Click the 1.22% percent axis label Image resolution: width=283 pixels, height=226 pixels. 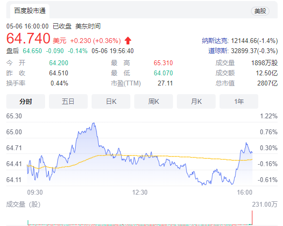coord(268,116)
